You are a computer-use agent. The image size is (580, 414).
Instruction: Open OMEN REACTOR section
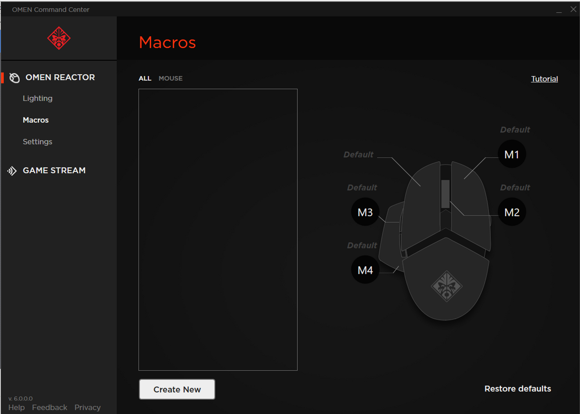[60, 77]
